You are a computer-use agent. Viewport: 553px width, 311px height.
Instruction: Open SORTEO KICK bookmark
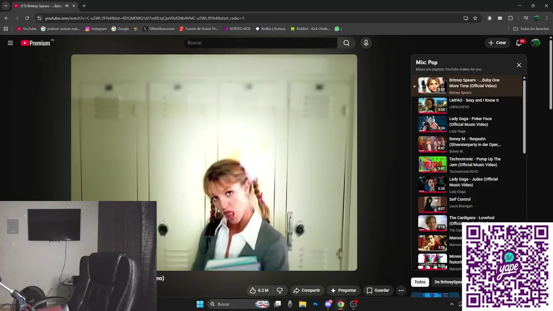[237, 29]
